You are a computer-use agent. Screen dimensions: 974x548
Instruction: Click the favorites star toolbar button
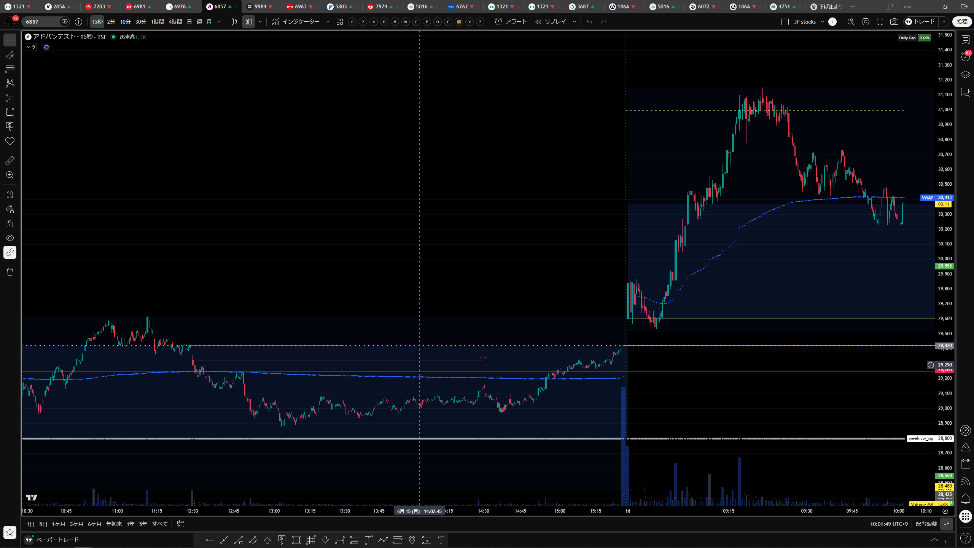pyautogui.click(x=10, y=532)
